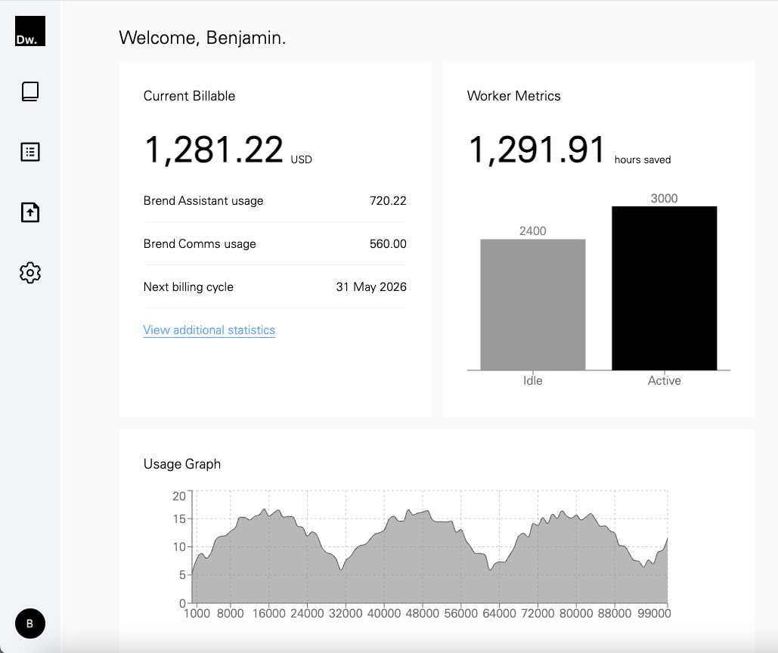Select the Active bar in Worker Metrics

pyautogui.click(x=664, y=287)
